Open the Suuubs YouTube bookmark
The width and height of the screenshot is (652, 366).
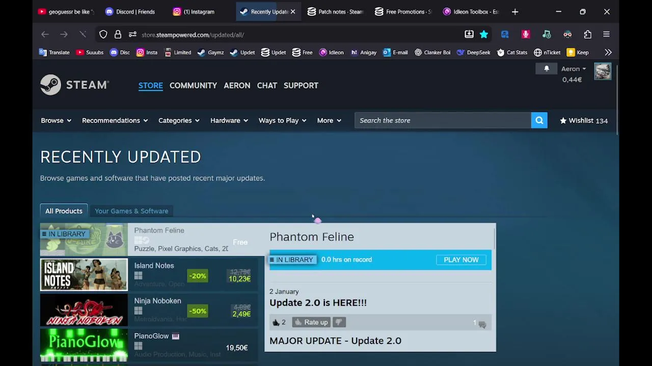[x=90, y=52]
